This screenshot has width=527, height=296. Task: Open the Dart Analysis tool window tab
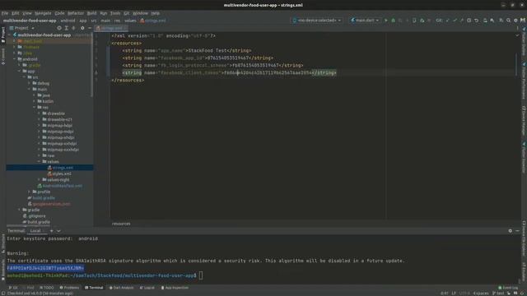(x=121, y=288)
